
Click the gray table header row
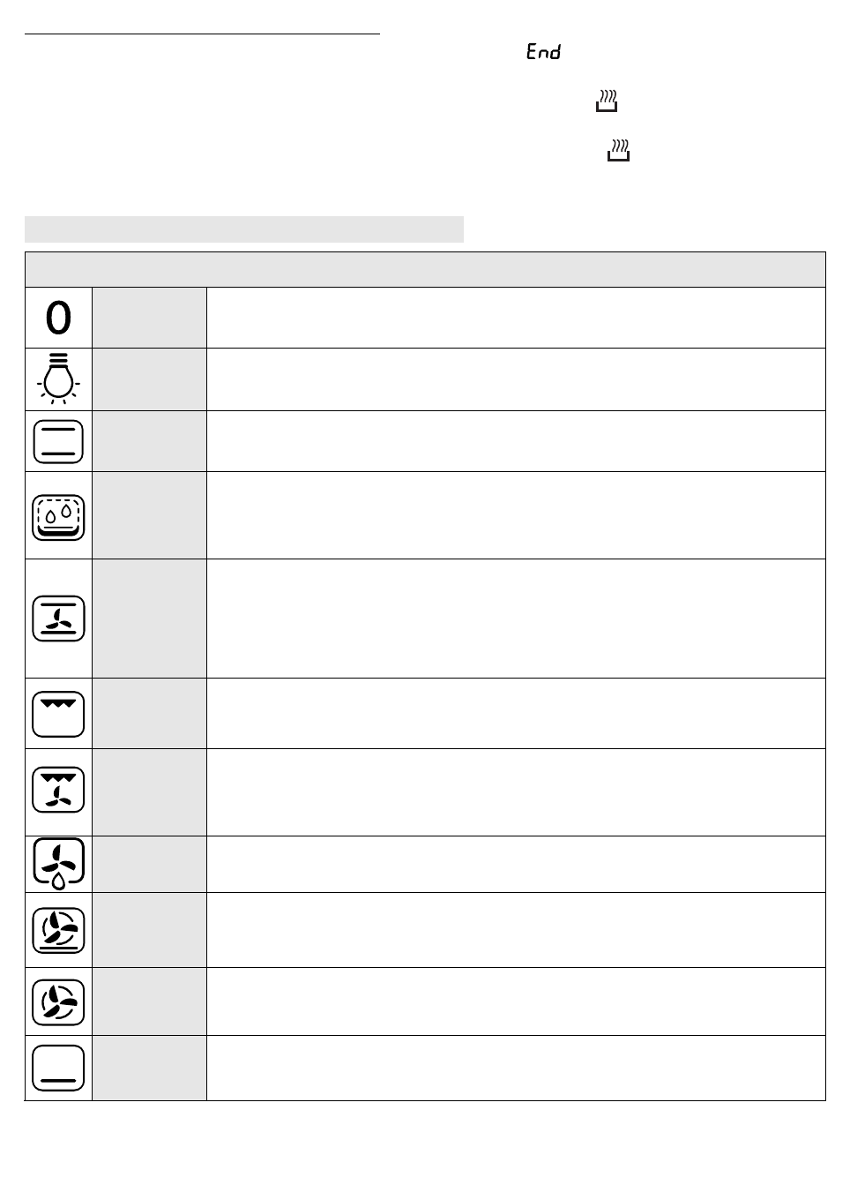coord(425,269)
